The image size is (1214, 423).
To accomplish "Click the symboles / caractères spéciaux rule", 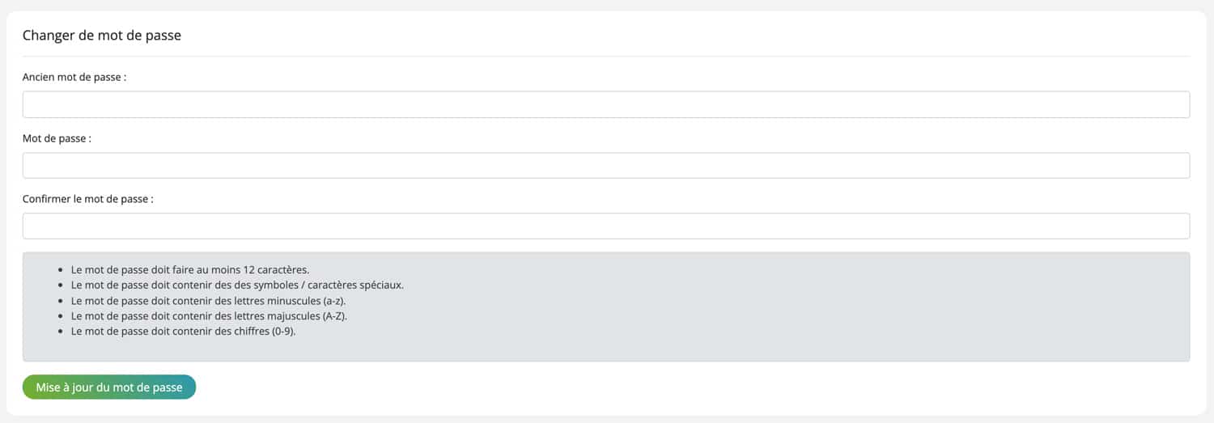I will 237,285.
